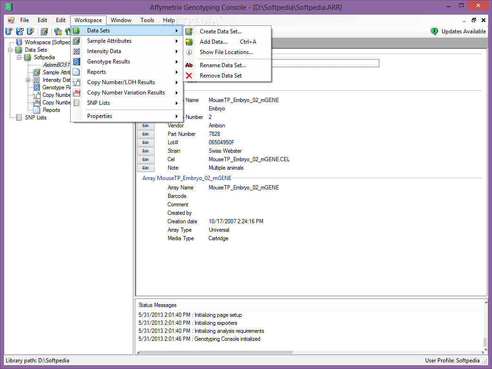Click Edit button for Part Number row
This screenshot has height=369, width=492.
pyautogui.click(x=146, y=134)
